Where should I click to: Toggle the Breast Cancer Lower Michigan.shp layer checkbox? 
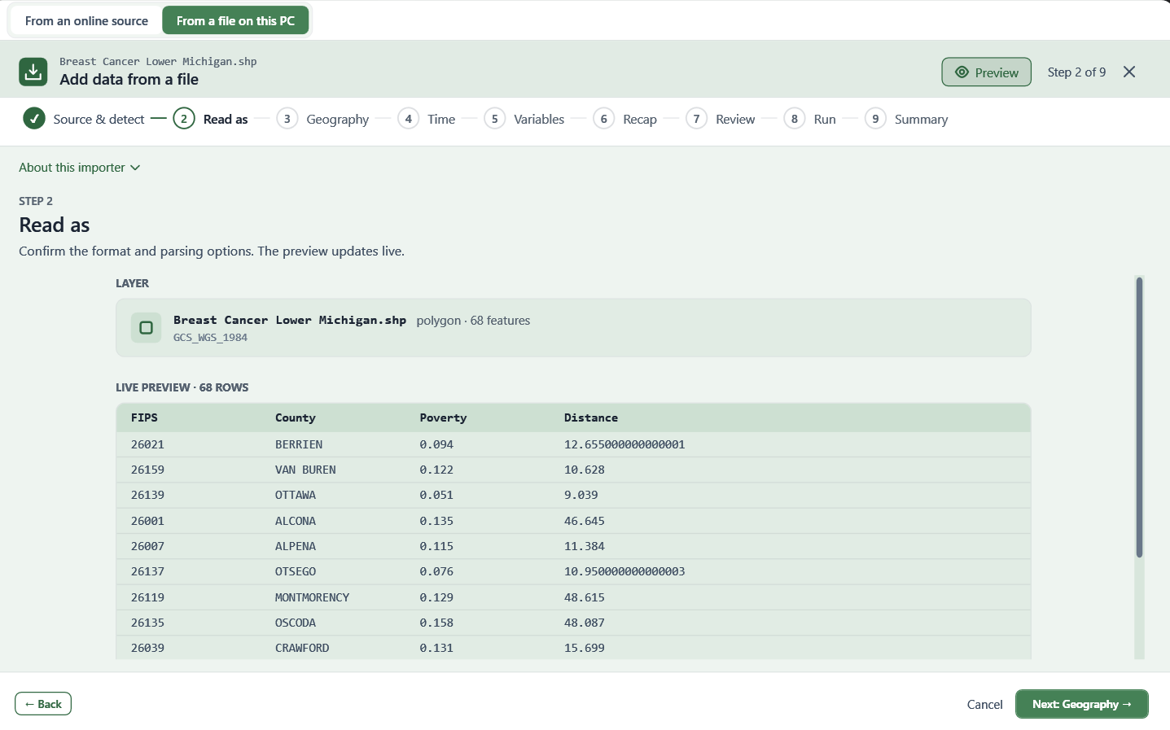click(x=147, y=328)
